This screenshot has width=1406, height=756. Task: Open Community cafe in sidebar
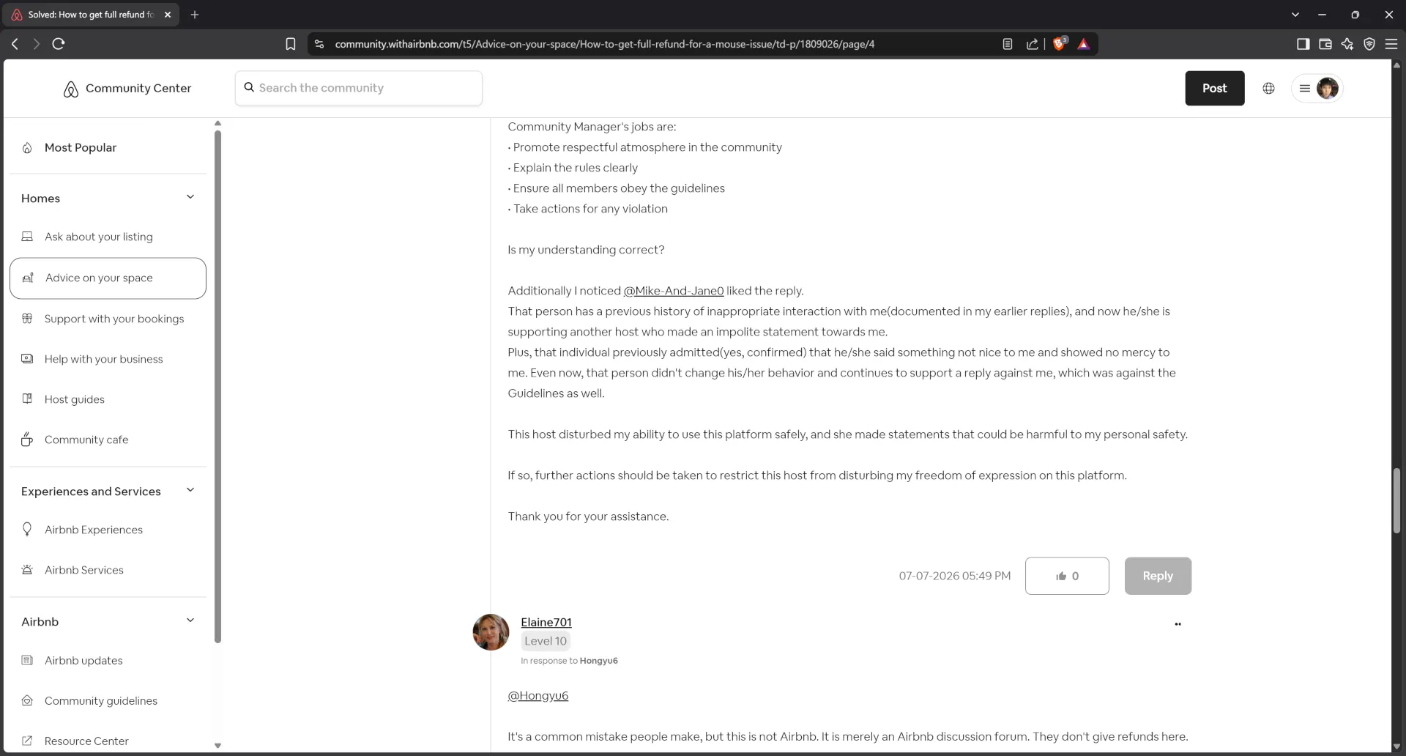tap(86, 440)
